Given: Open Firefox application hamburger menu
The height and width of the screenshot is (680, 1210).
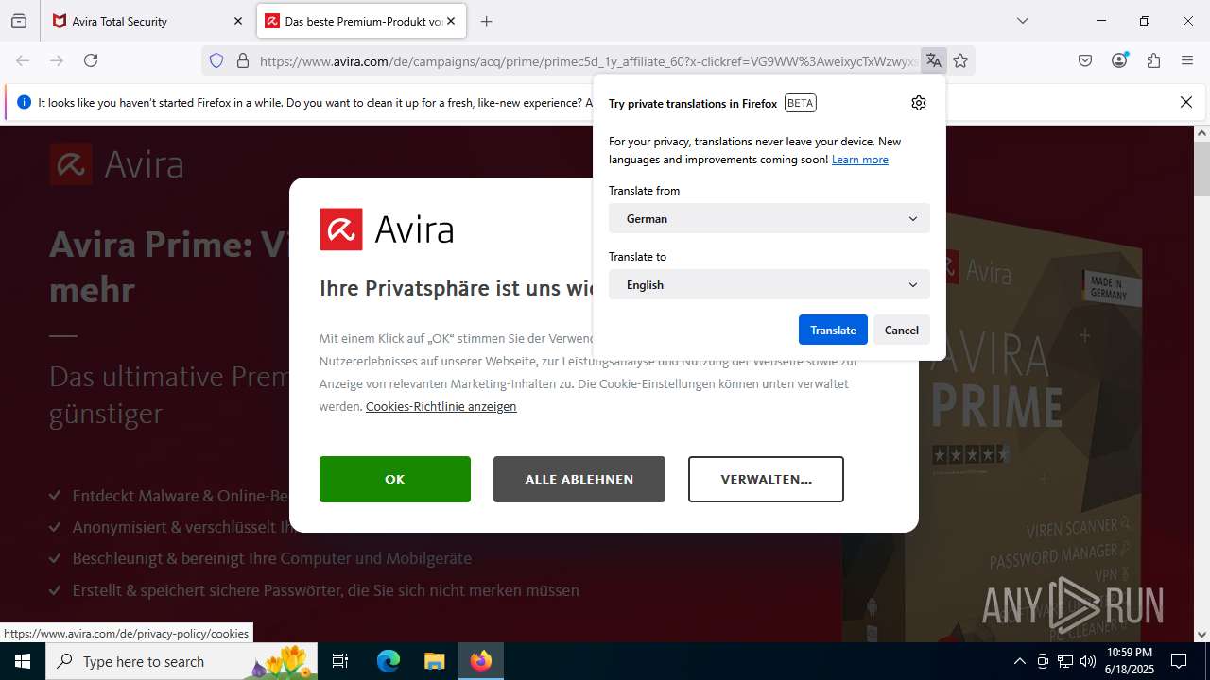Looking at the screenshot, I should [x=1187, y=60].
